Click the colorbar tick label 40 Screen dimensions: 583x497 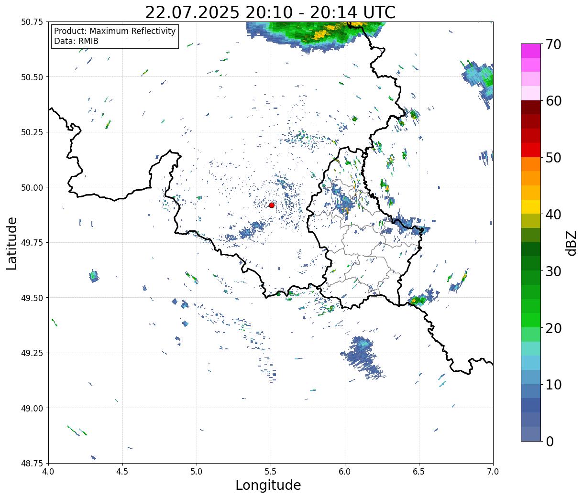point(553,214)
